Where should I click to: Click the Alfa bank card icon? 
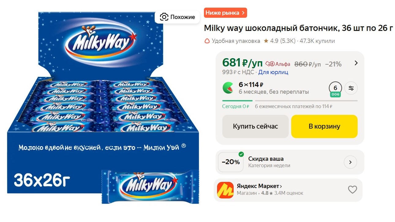point(269,64)
